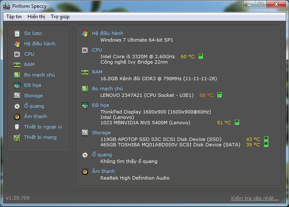
Task: Select the Storage disk icon in sidebar
Action: [x=17, y=96]
